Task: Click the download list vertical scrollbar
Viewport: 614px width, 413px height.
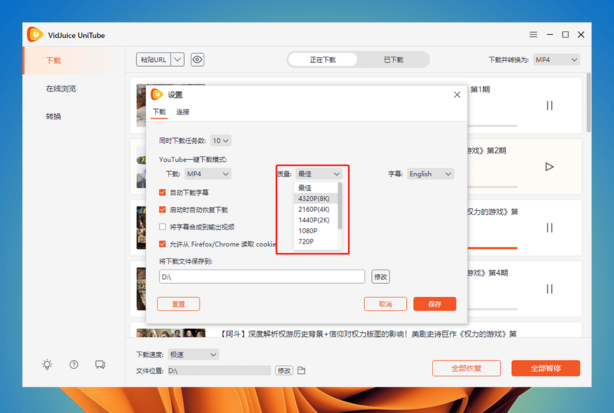Action: point(589,103)
